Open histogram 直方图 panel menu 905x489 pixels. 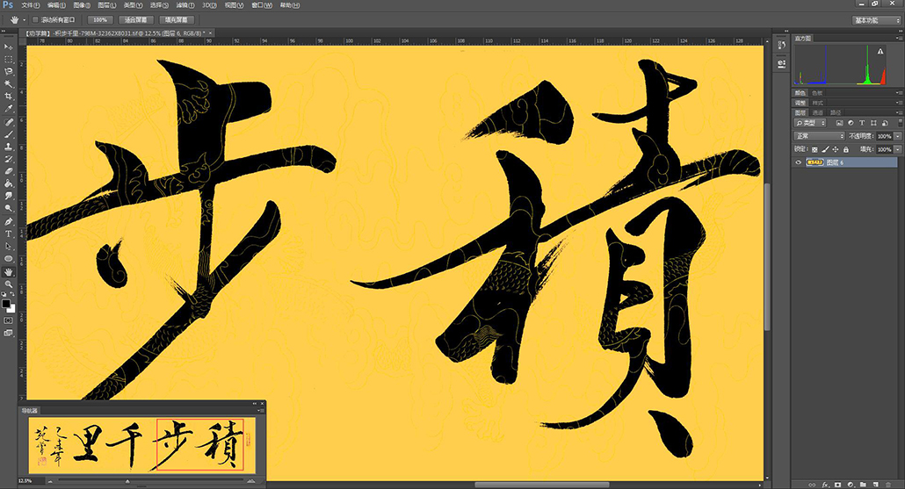pyautogui.click(x=899, y=38)
